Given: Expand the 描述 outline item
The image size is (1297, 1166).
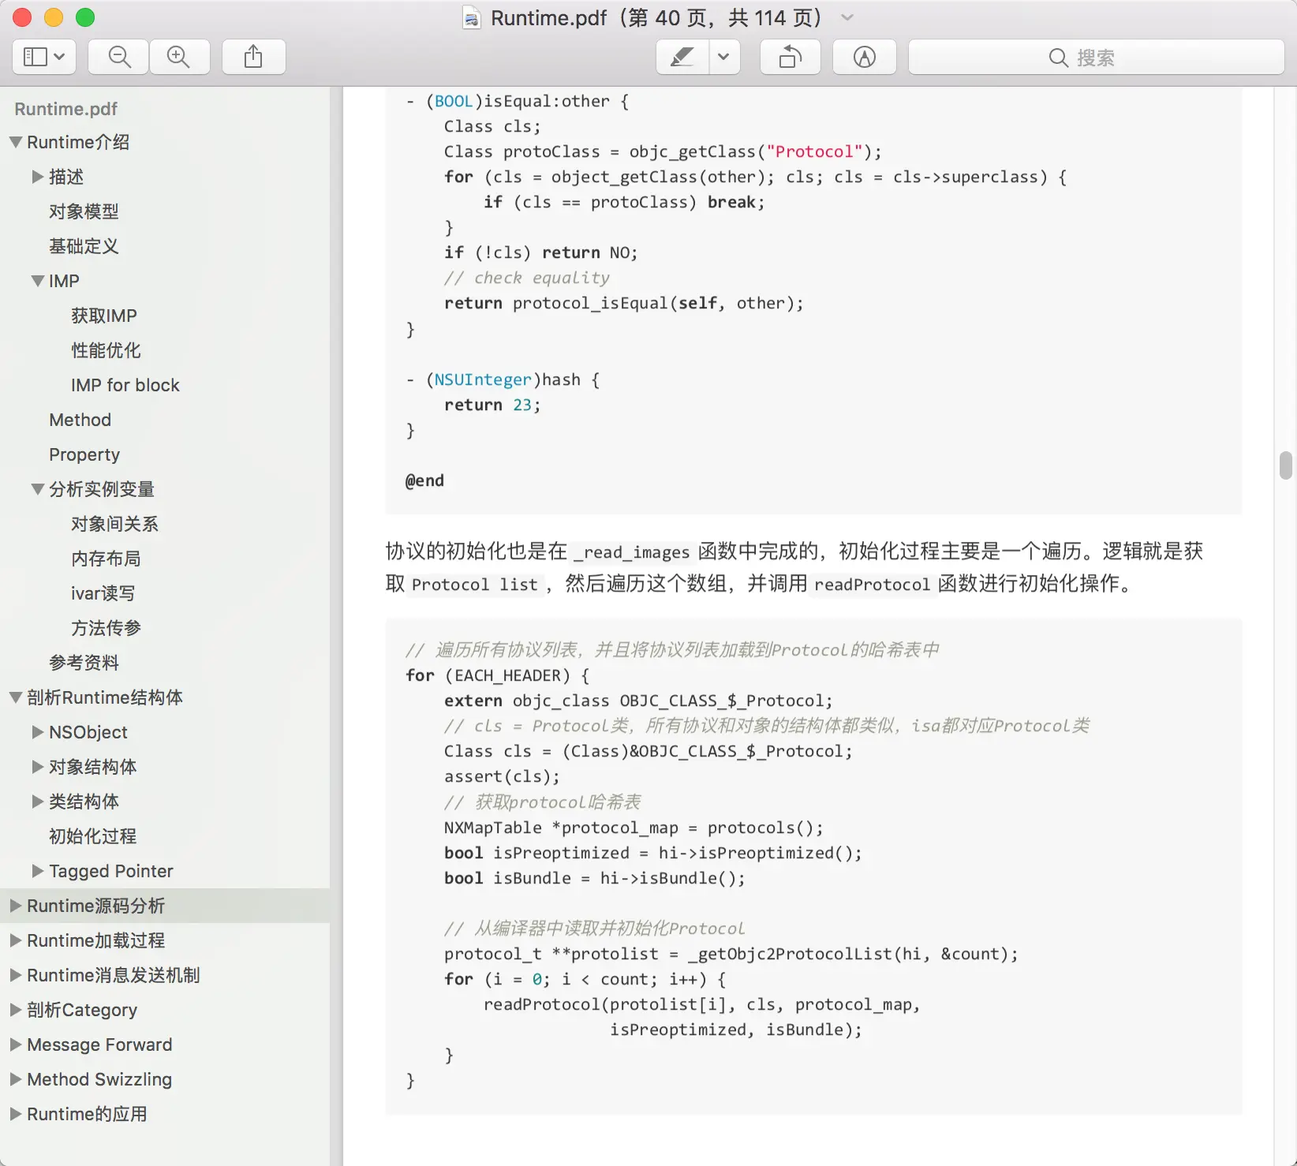Looking at the screenshot, I should [x=37, y=177].
